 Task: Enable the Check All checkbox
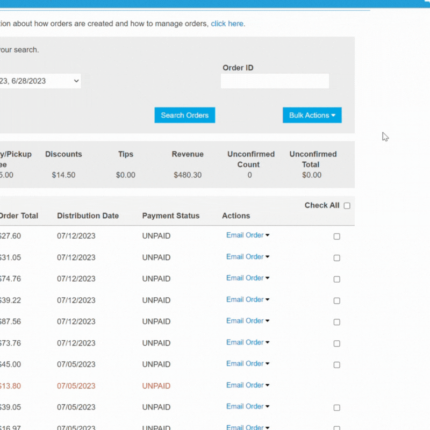click(x=347, y=205)
